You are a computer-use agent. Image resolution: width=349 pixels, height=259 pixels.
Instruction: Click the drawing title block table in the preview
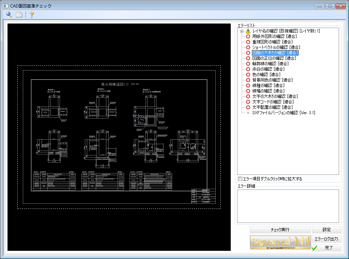tap(203, 196)
